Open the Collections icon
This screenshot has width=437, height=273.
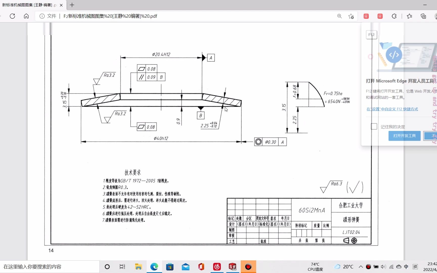[423, 16]
